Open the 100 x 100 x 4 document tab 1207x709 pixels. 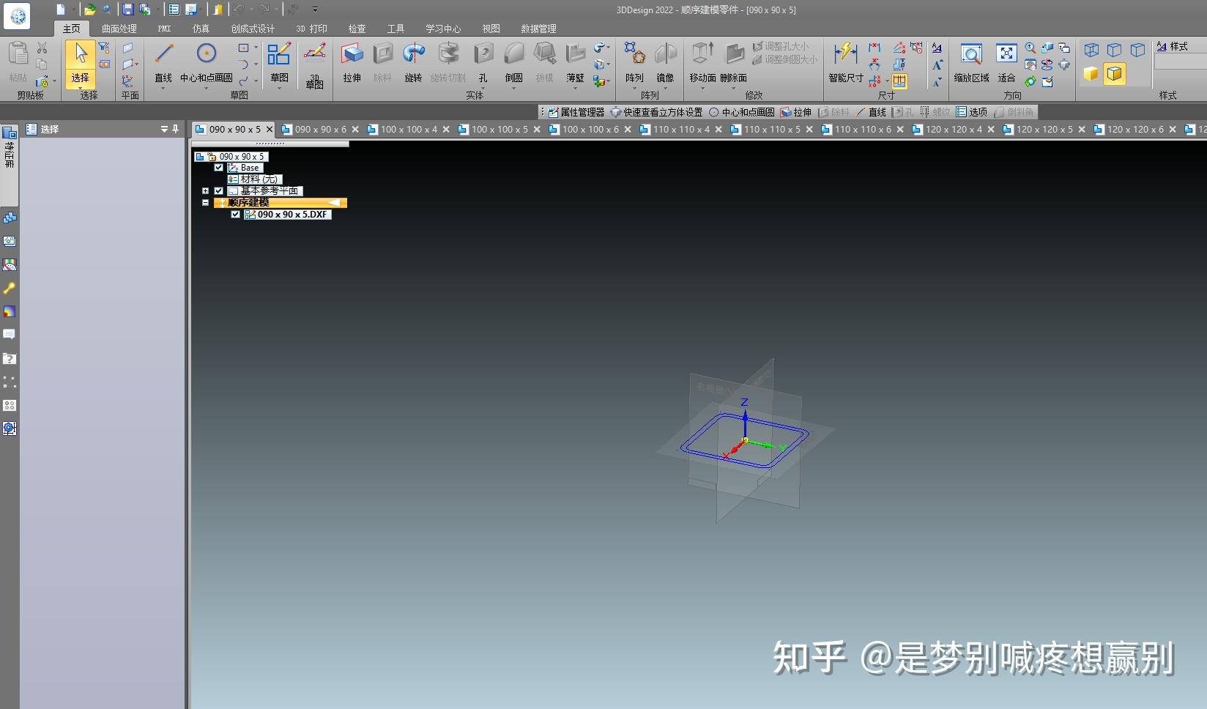[x=408, y=129]
